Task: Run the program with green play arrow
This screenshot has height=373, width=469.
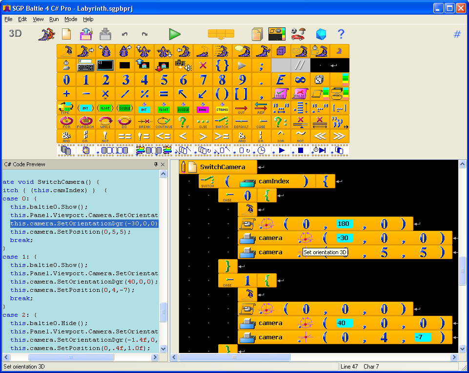Action: [175, 34]
